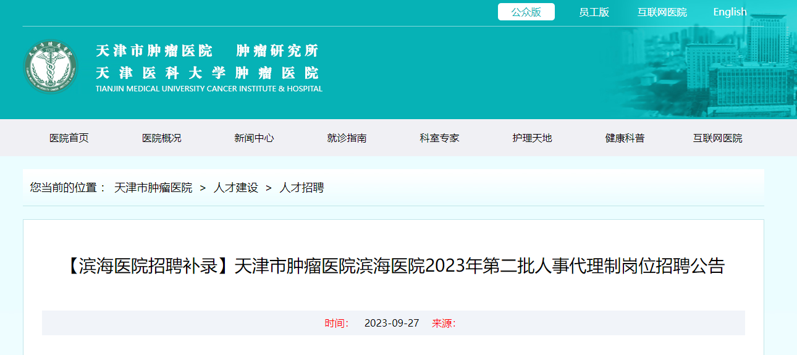Open 互联网医院 link in top header bar
Image resolution: width=797 pixels, height=355 pixels.
662,12
